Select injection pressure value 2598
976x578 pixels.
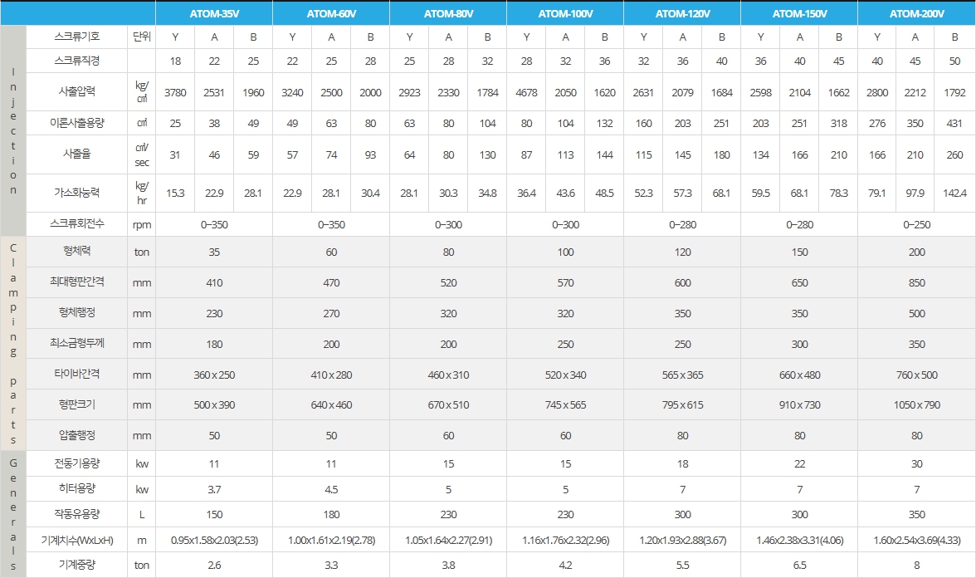[x=760, y=92]
